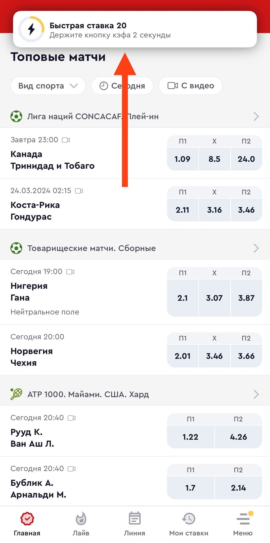Tap the quick bet lightning icon
The height and width of the screenshot is (543, 270).
tap(31, 29)
